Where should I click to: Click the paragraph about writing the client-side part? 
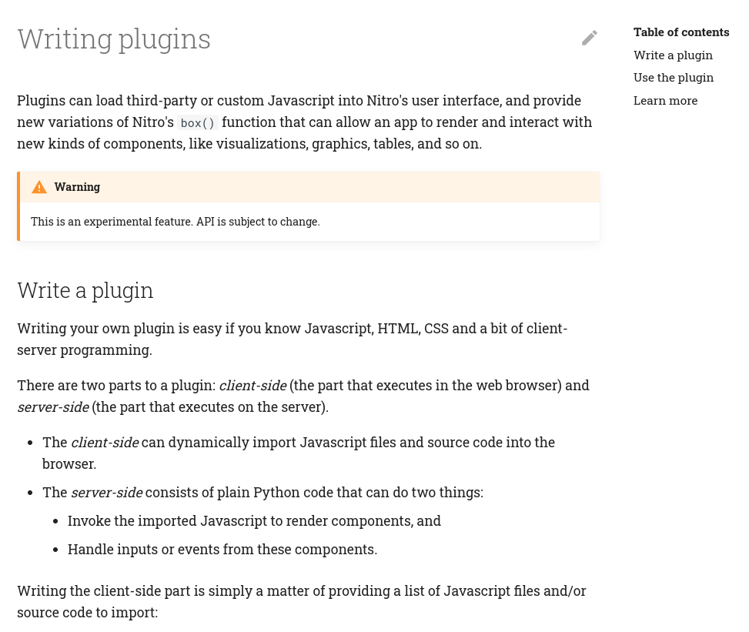pyautogui.click(x=302, y=601)
